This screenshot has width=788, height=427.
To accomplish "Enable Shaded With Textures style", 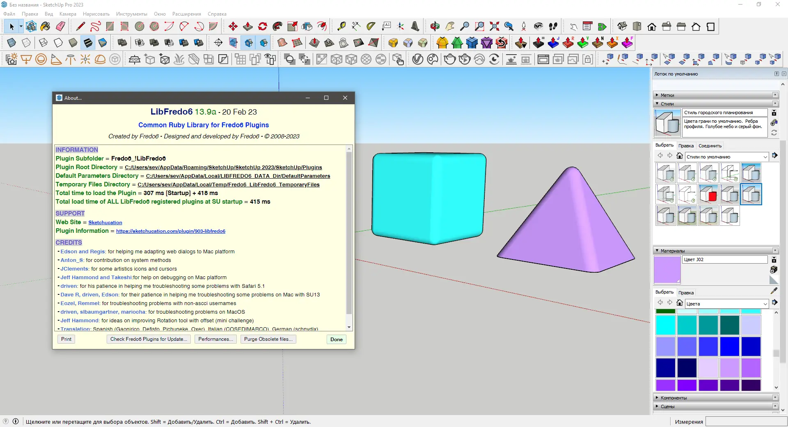I will [88, 43].
